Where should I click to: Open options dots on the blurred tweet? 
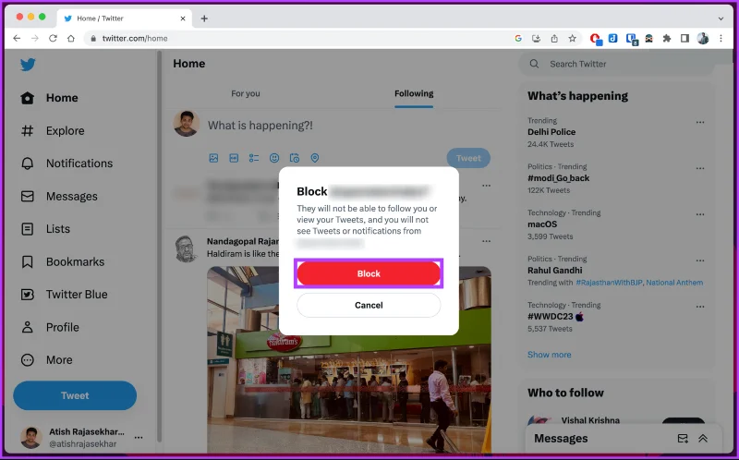tap(486, 186)
